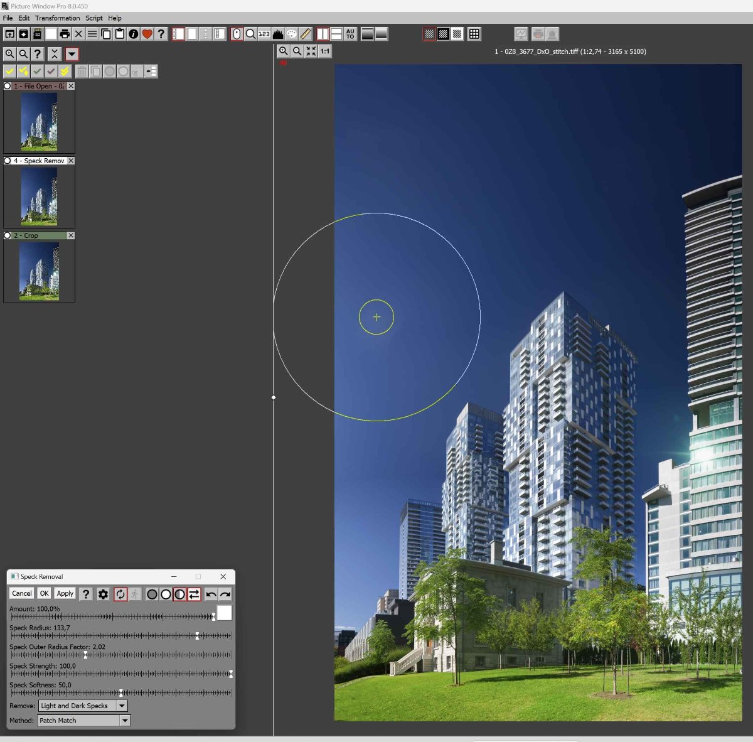
Task: Select the ruler measurement tool icon
Action: tap(306, 34)
